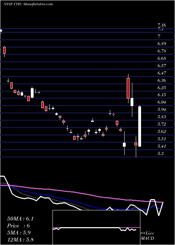Click the 5.72 price axis label
Viewport: 175px width, 245px height.
162,124
